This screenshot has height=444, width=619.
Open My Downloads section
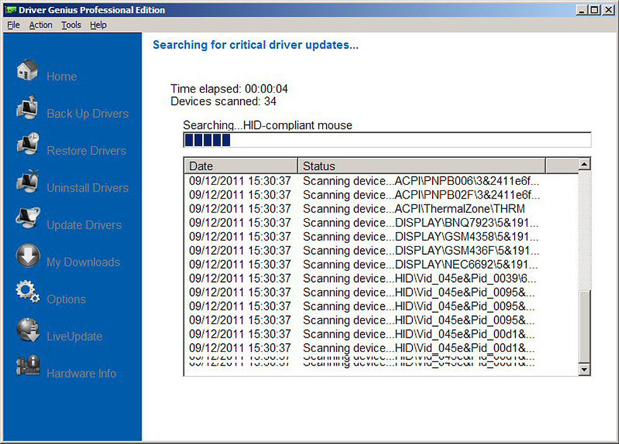pos(83,262)
